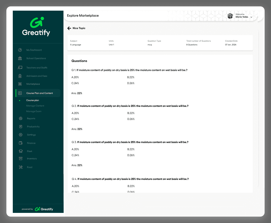Open the Productivity sidebar item
The image size is (271, 223).
tap(33, 127)
